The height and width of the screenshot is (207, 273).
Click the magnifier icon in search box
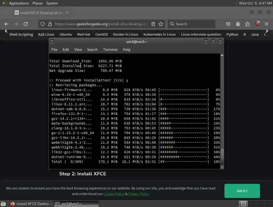coord(172,24)
